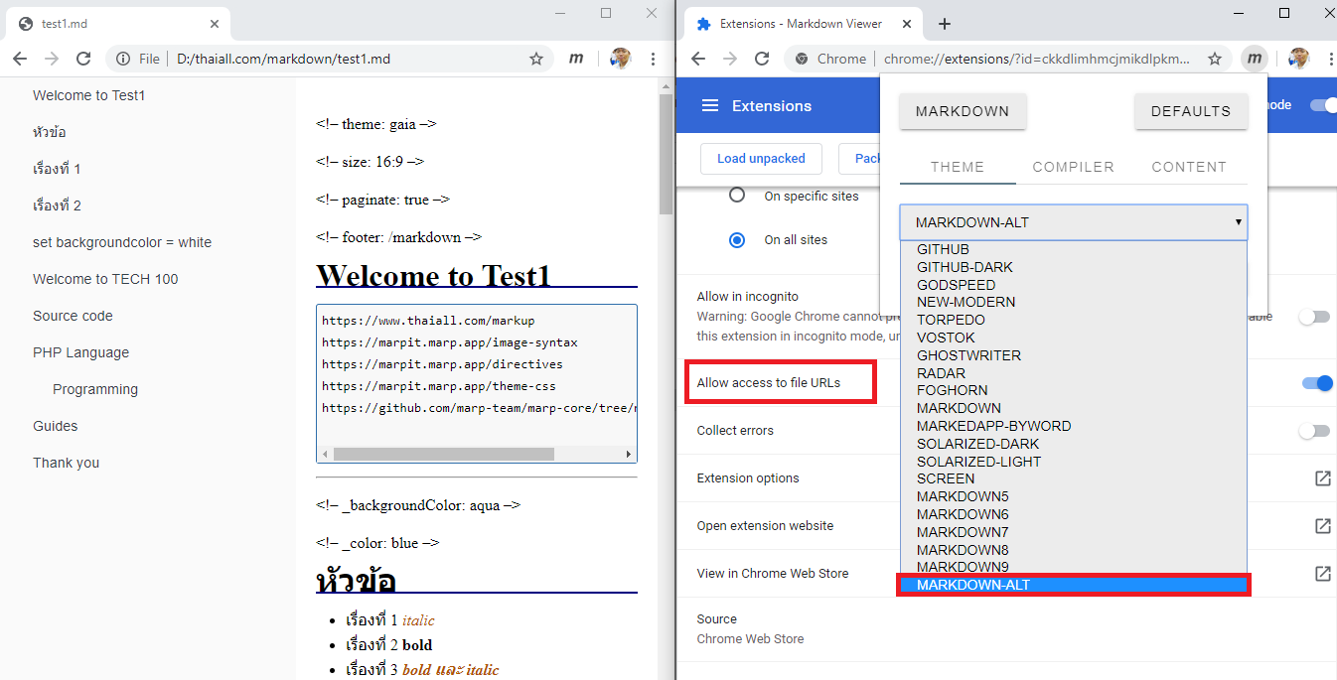The width and height of the screenshot is (1337, 680).
Task: Click the DEFAULTS button
Action: (1190, 111)
